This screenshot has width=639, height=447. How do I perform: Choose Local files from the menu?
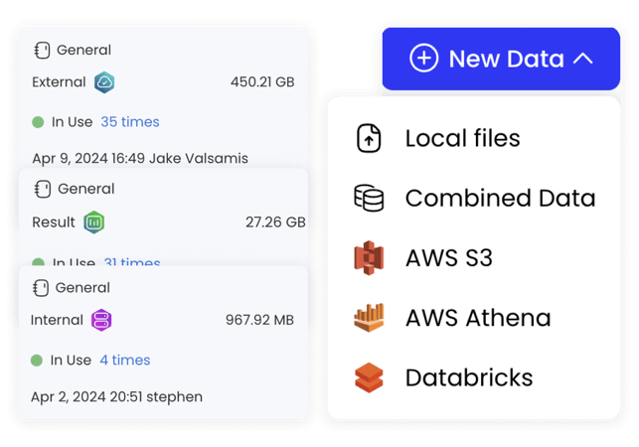coord(462,138)
